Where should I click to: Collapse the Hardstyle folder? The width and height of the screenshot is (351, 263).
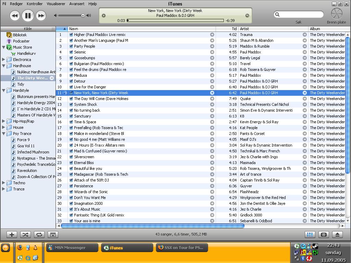click(x=3, y=90)
